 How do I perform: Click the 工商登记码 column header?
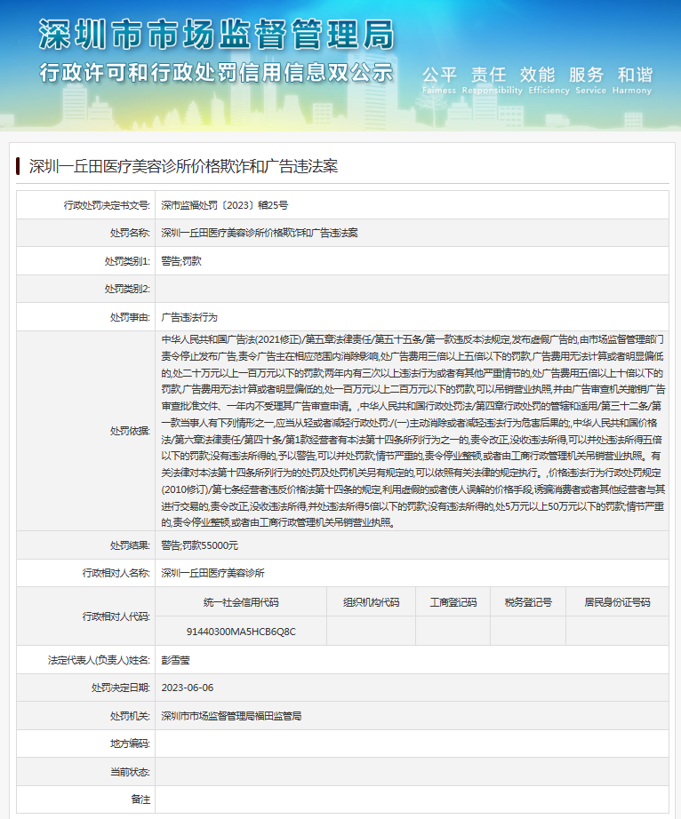tap(453, 602)
